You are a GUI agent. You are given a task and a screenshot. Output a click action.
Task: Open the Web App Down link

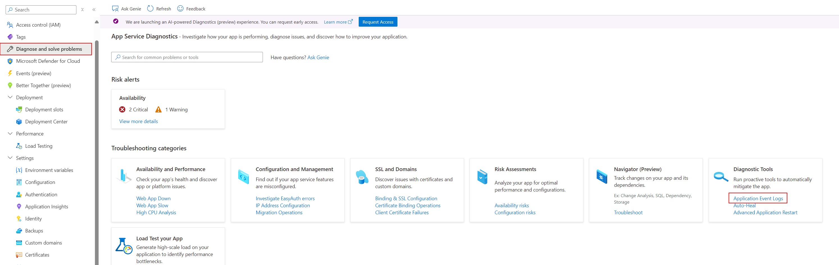[x=153, y=198]
